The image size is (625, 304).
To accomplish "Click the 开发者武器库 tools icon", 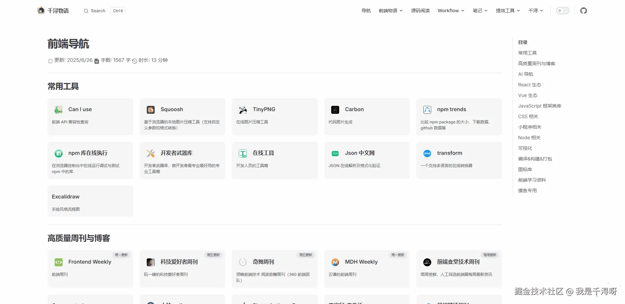I will 151,153.
